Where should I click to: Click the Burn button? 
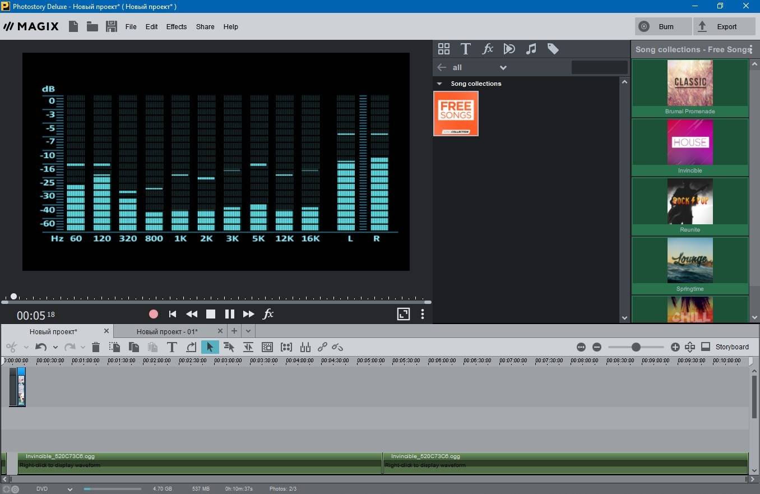point(664,26)
